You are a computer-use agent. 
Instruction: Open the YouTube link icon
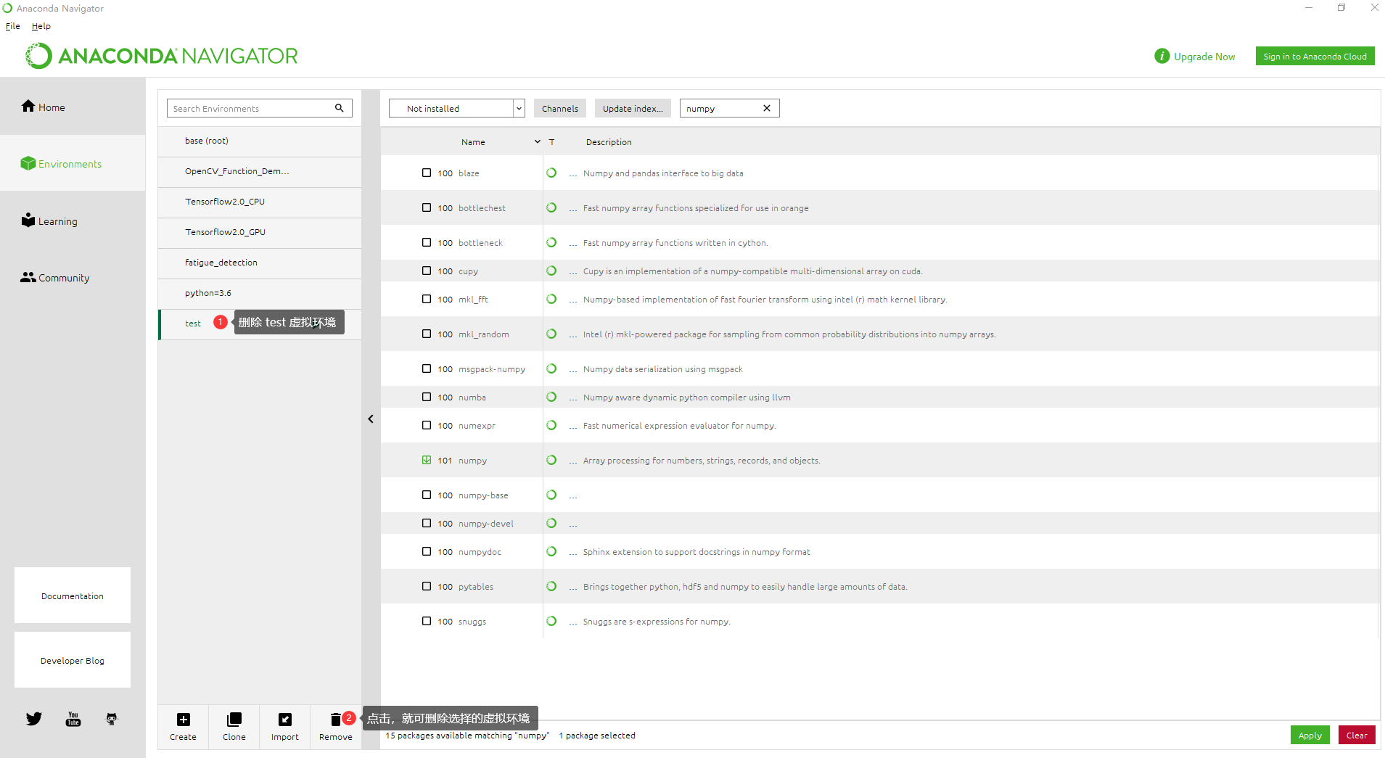coord(73,719)
